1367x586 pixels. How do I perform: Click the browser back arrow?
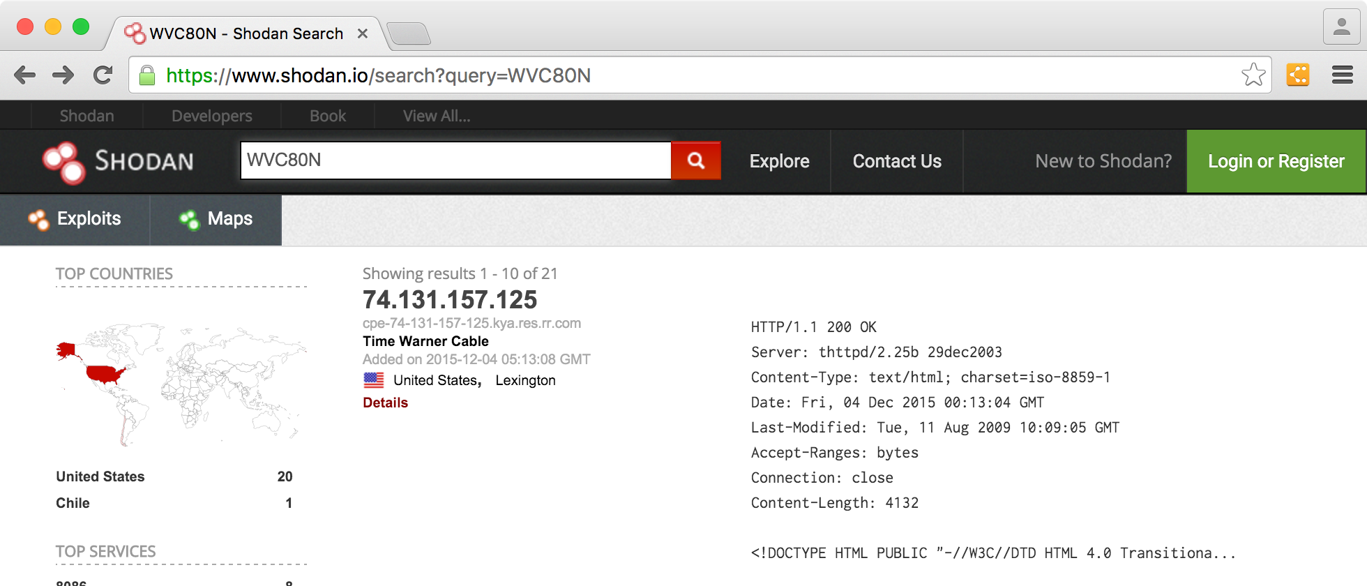click(x=24, y=75)
